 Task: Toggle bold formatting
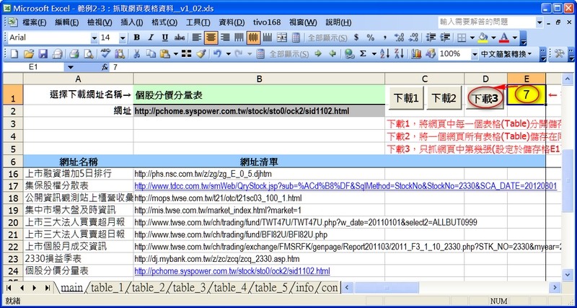click(137, 38)
